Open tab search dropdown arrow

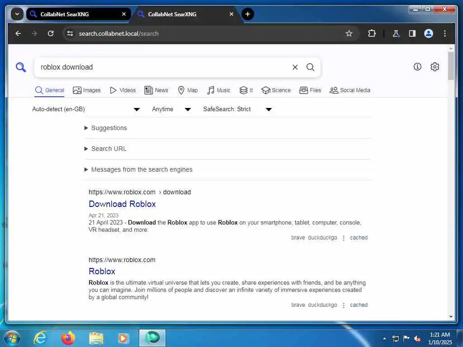pyautogui.click(x=17, y=14)
